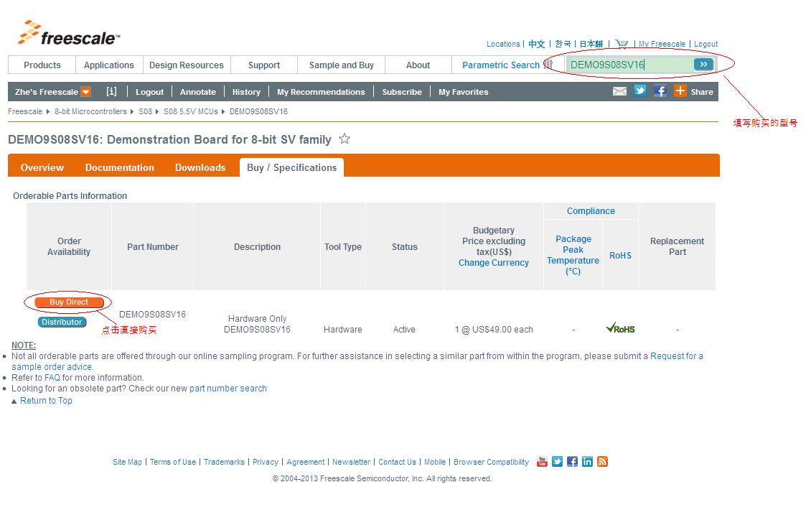
Task: Click the RoHS compliance checkmark icon
Action: 620,328
